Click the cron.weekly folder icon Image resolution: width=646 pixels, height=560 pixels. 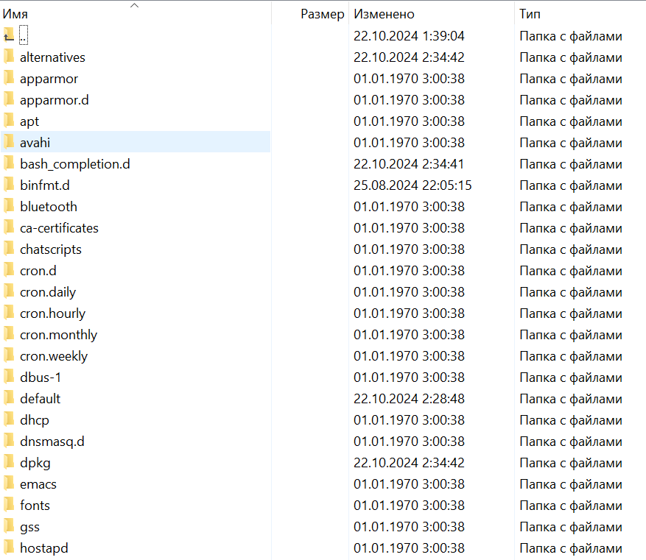point(9,356)
